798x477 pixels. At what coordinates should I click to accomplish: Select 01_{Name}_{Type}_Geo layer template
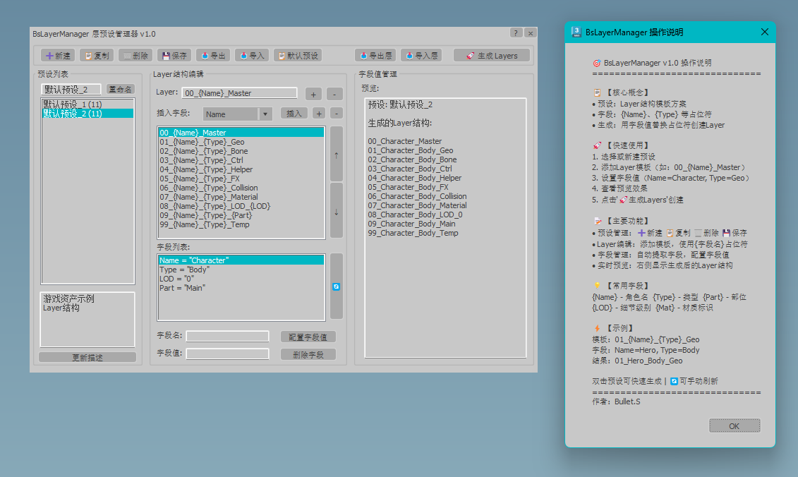click(241, 142)
